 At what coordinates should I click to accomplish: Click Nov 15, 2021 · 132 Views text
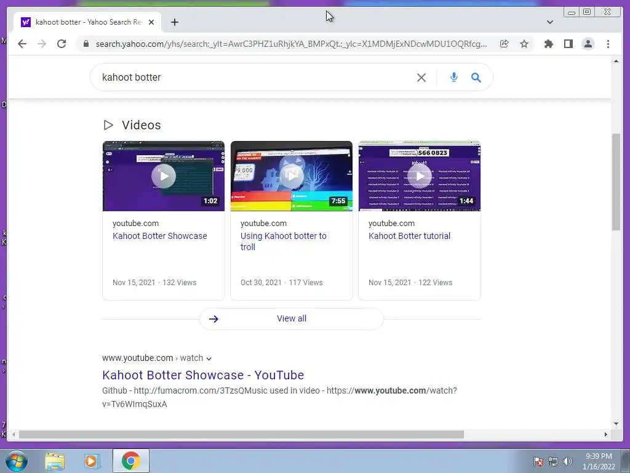[x=154, y=282]
